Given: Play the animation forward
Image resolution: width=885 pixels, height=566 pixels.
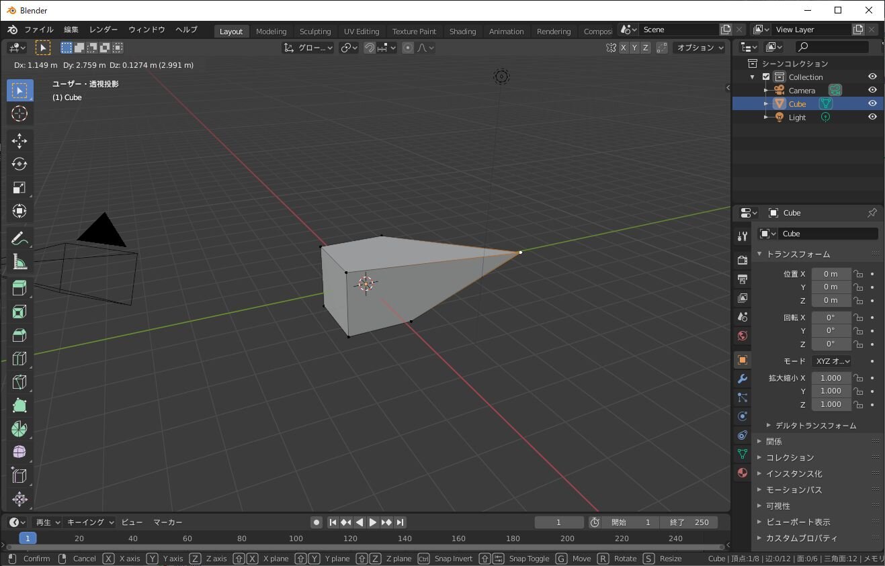Looking at the screenshot, I should point(373,522).
